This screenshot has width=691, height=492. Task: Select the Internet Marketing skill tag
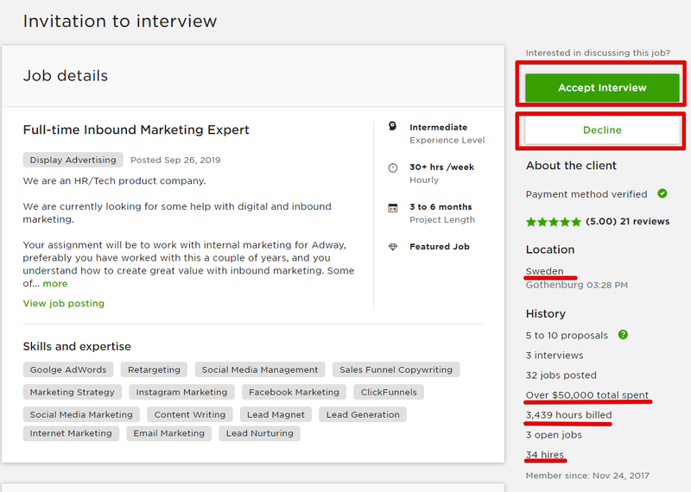[71, 433]
